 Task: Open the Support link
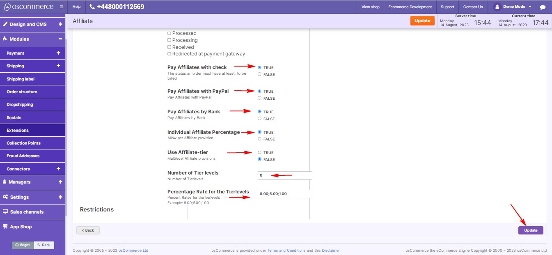pos(447,7)
